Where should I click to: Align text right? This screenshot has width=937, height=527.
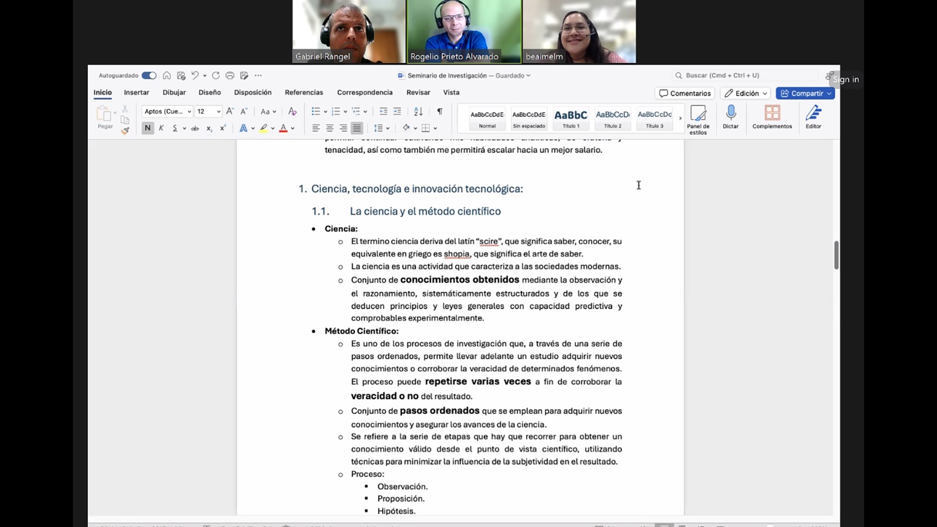coord(343,128)
